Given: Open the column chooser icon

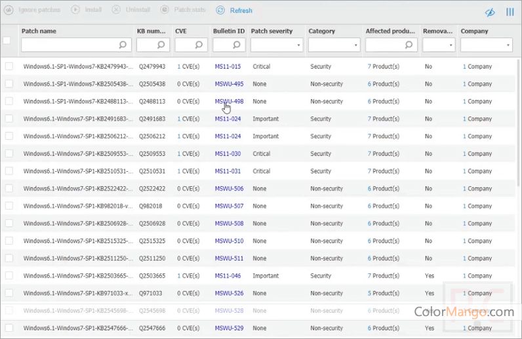Looking at the screenshot, I should tap(510, 12).
